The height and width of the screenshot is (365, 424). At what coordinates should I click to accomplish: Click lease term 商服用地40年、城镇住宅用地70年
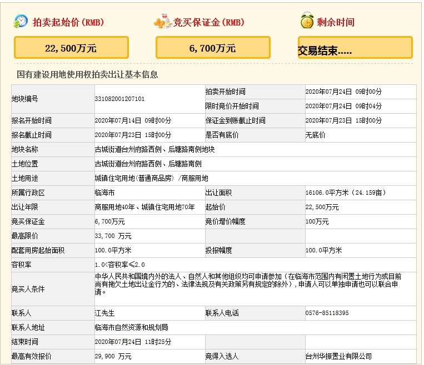tap(144, 207)
